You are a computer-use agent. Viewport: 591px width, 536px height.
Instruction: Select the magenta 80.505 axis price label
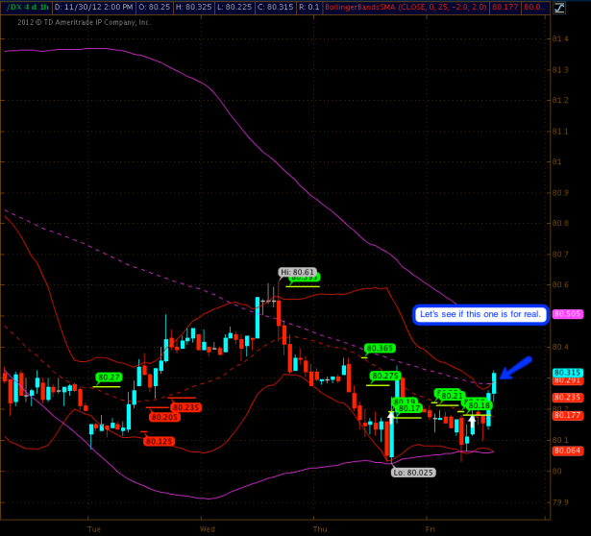(x=568, y=314)
